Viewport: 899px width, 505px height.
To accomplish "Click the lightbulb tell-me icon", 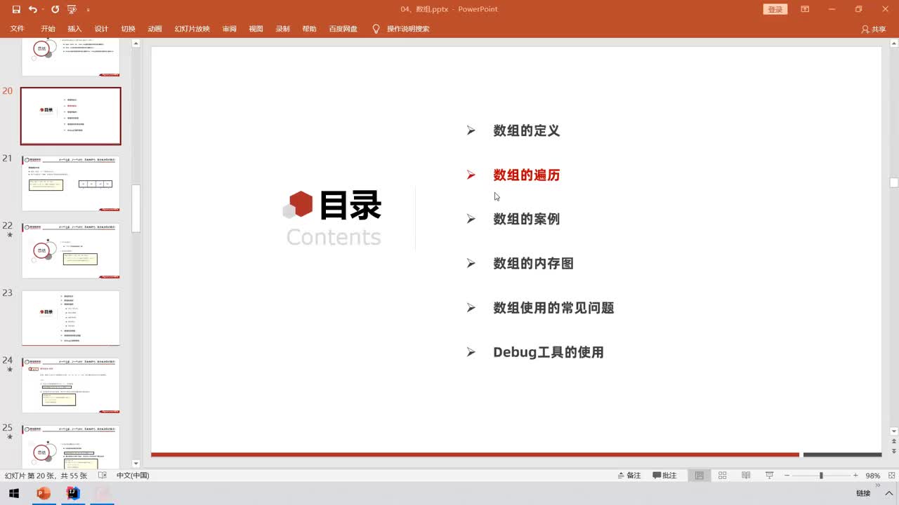I will 376,29.
